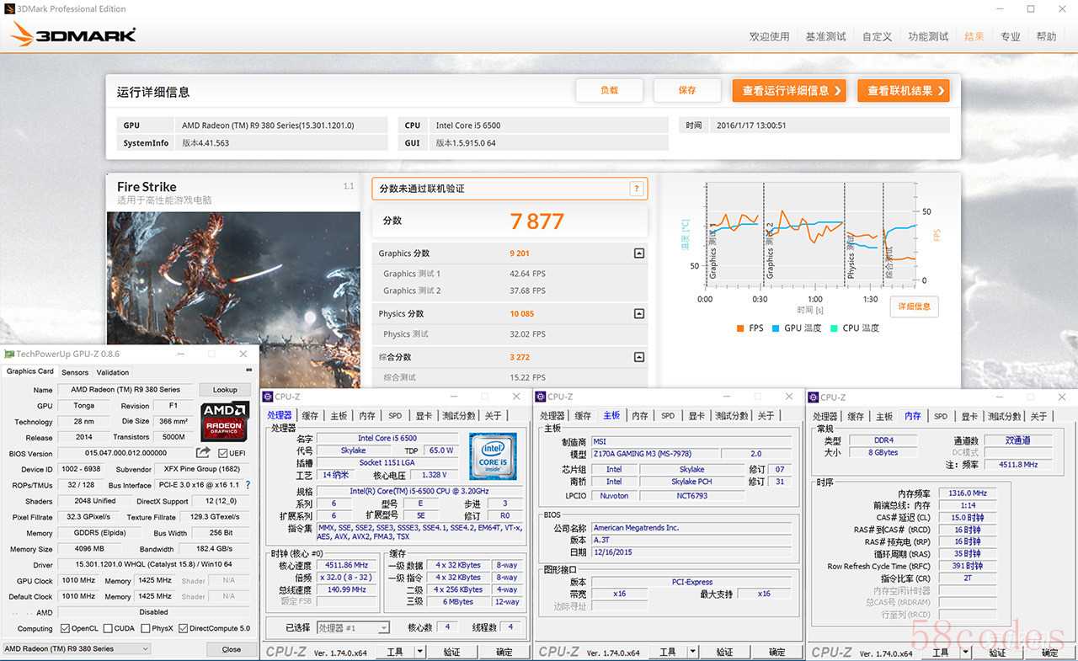This screenshot has width=1078, height=661.
Task: Click the 182.4 GB/s bandwidth value
Action: pos(214,549)
